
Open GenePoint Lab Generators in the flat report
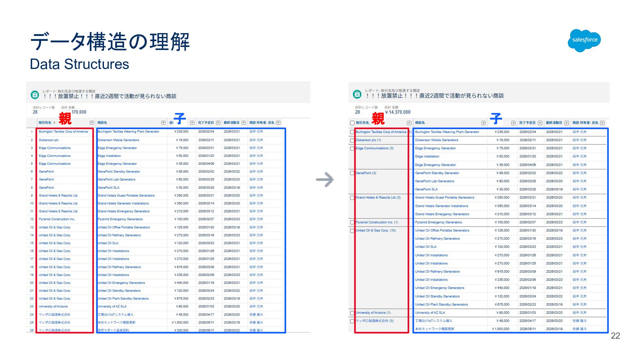116,179
